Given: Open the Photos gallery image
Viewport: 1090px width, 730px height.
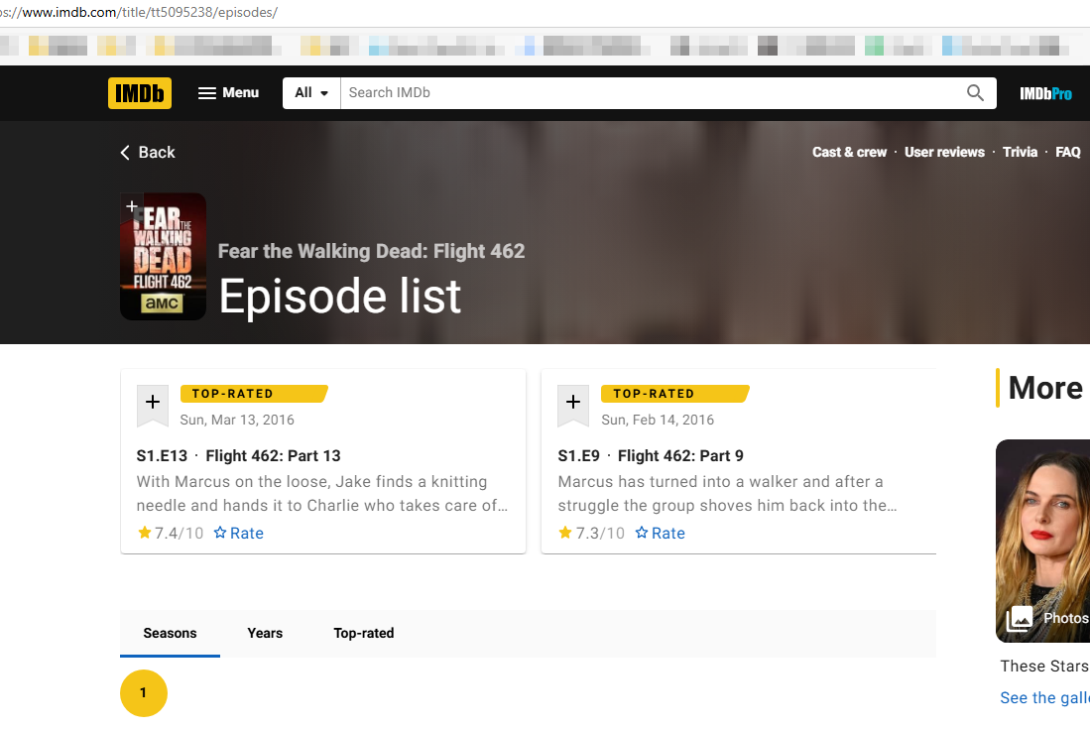Looking at the screenshot, I should (1042, 541).
